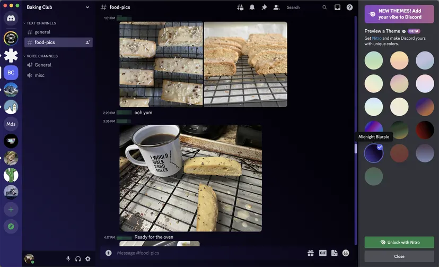The width and height of the screenshot is (439, 267).
Task: Toggle headphone deafen
Action: (78, 259)
